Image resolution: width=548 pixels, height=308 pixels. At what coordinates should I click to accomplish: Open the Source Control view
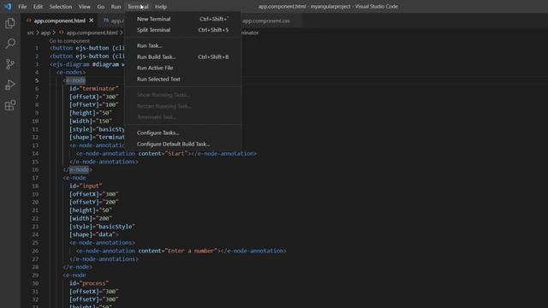10,64
